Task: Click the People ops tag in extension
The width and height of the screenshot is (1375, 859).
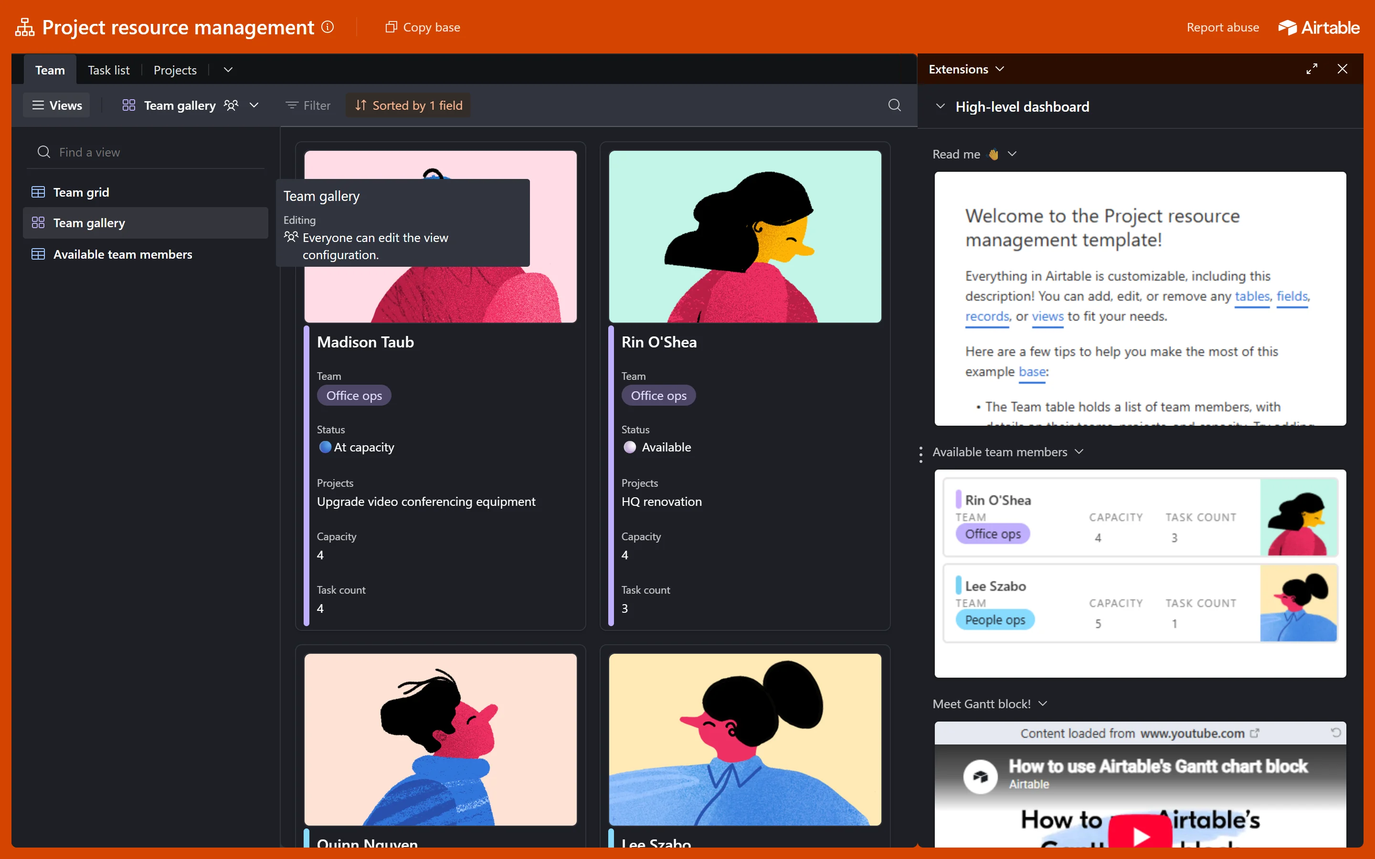Action: pos(995,620)
